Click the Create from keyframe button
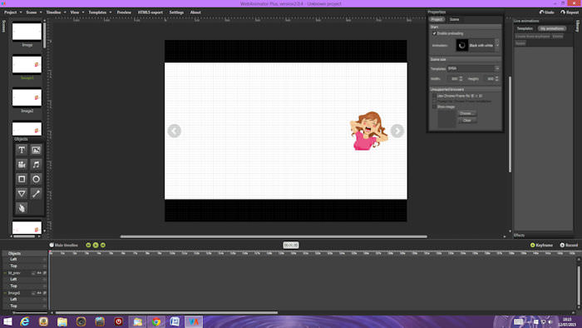The image size is (582, 328). 532,37
